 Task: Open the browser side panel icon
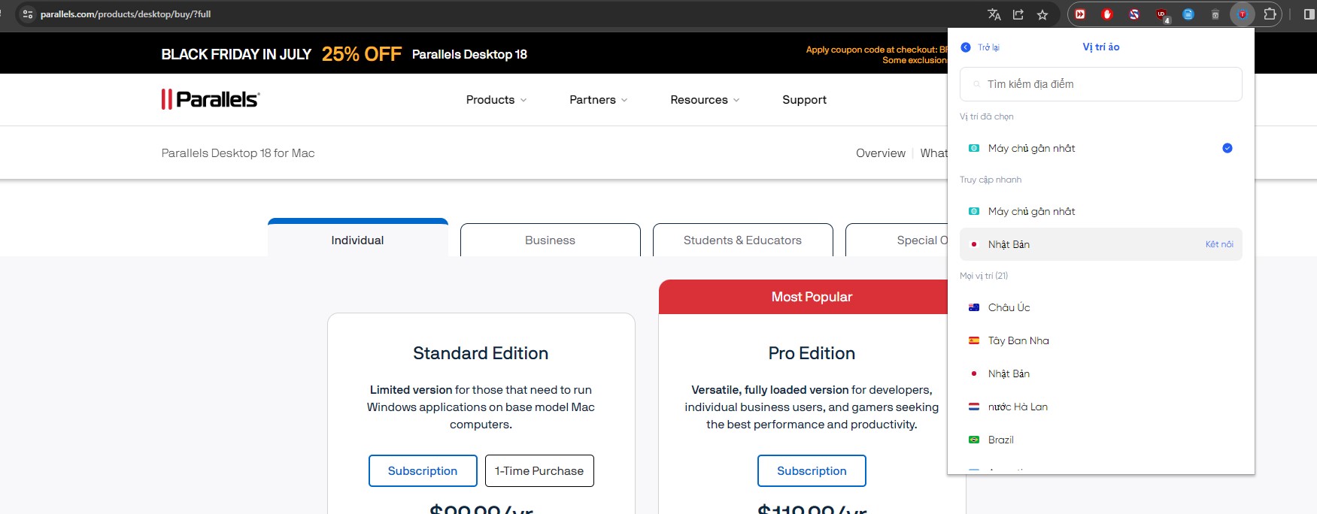pos(1309,14)
